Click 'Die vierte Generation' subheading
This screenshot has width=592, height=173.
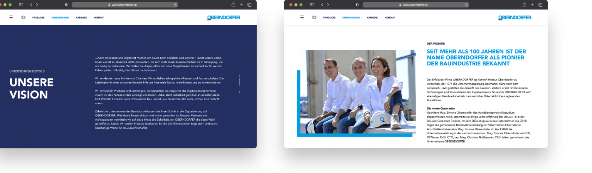(441, 108)
